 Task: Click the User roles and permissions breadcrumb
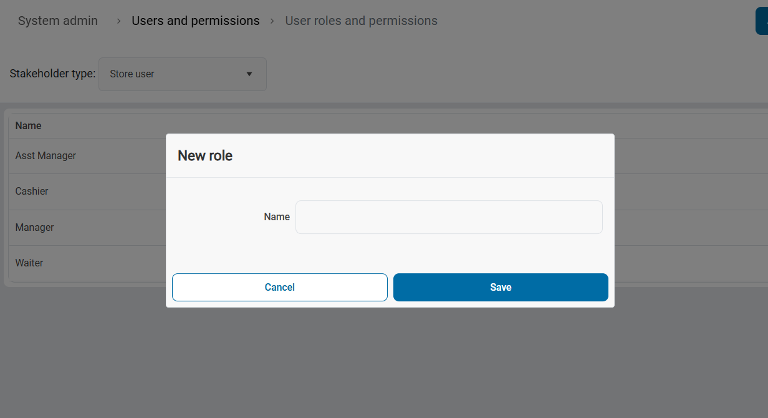[361, 21]
